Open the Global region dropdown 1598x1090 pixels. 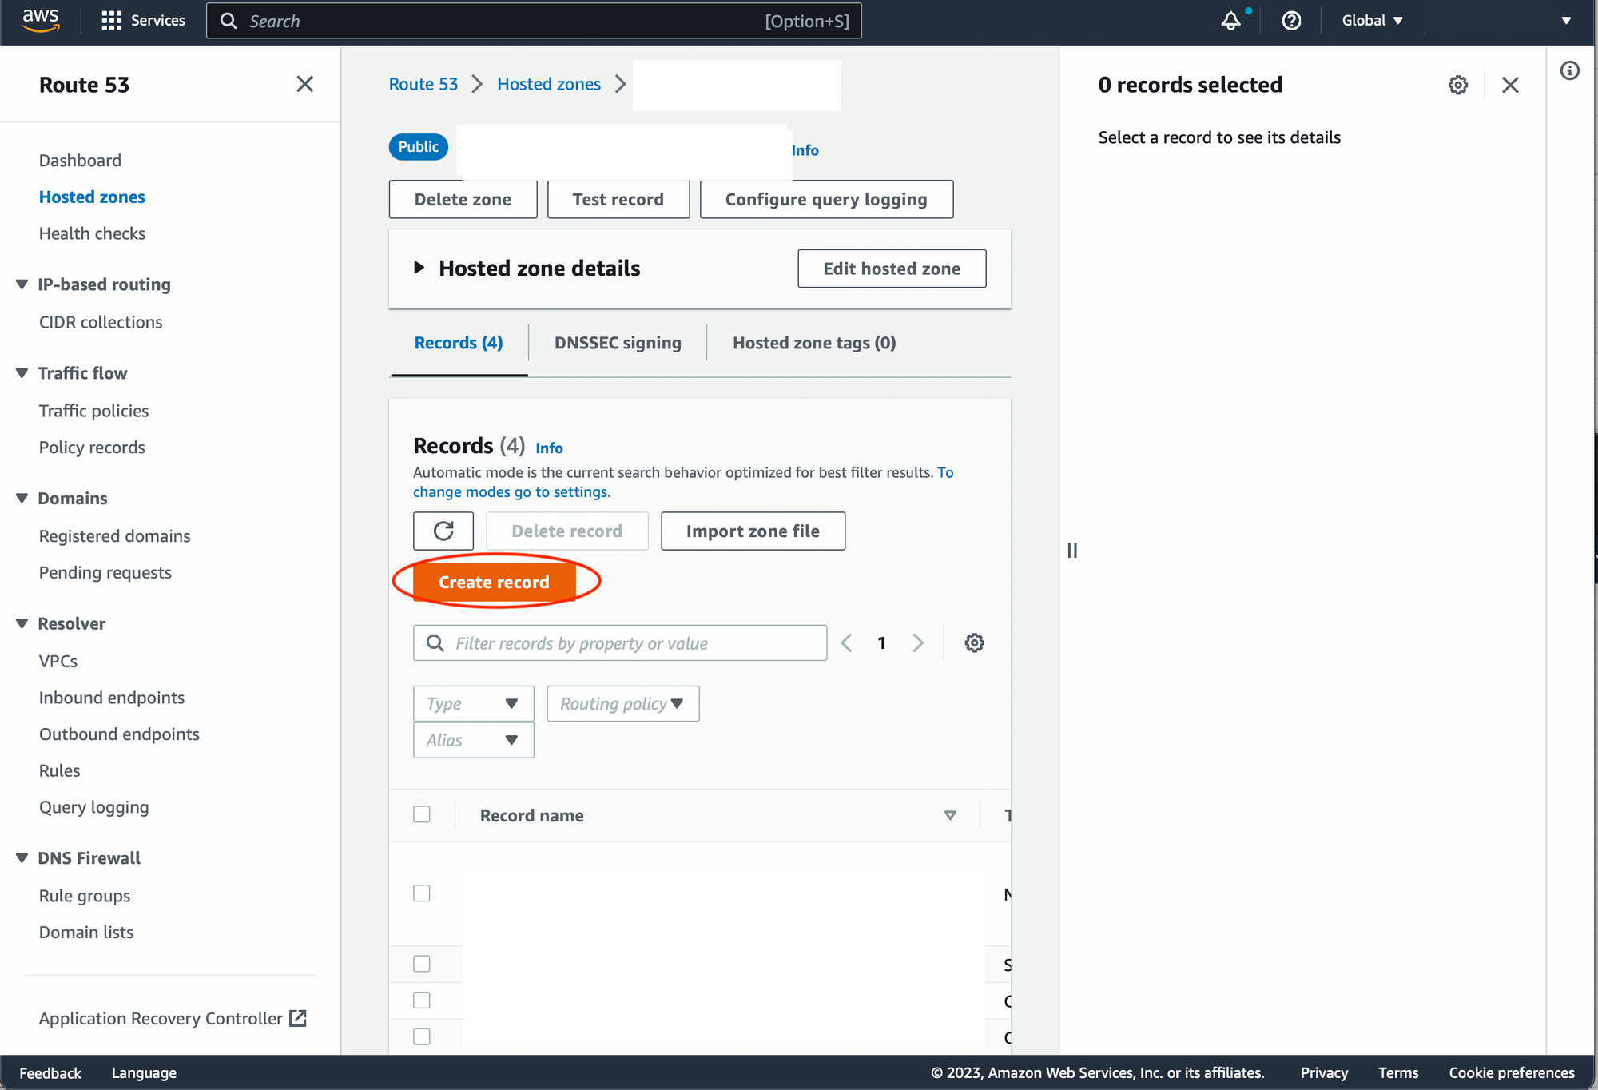[x=1372, y=21]
